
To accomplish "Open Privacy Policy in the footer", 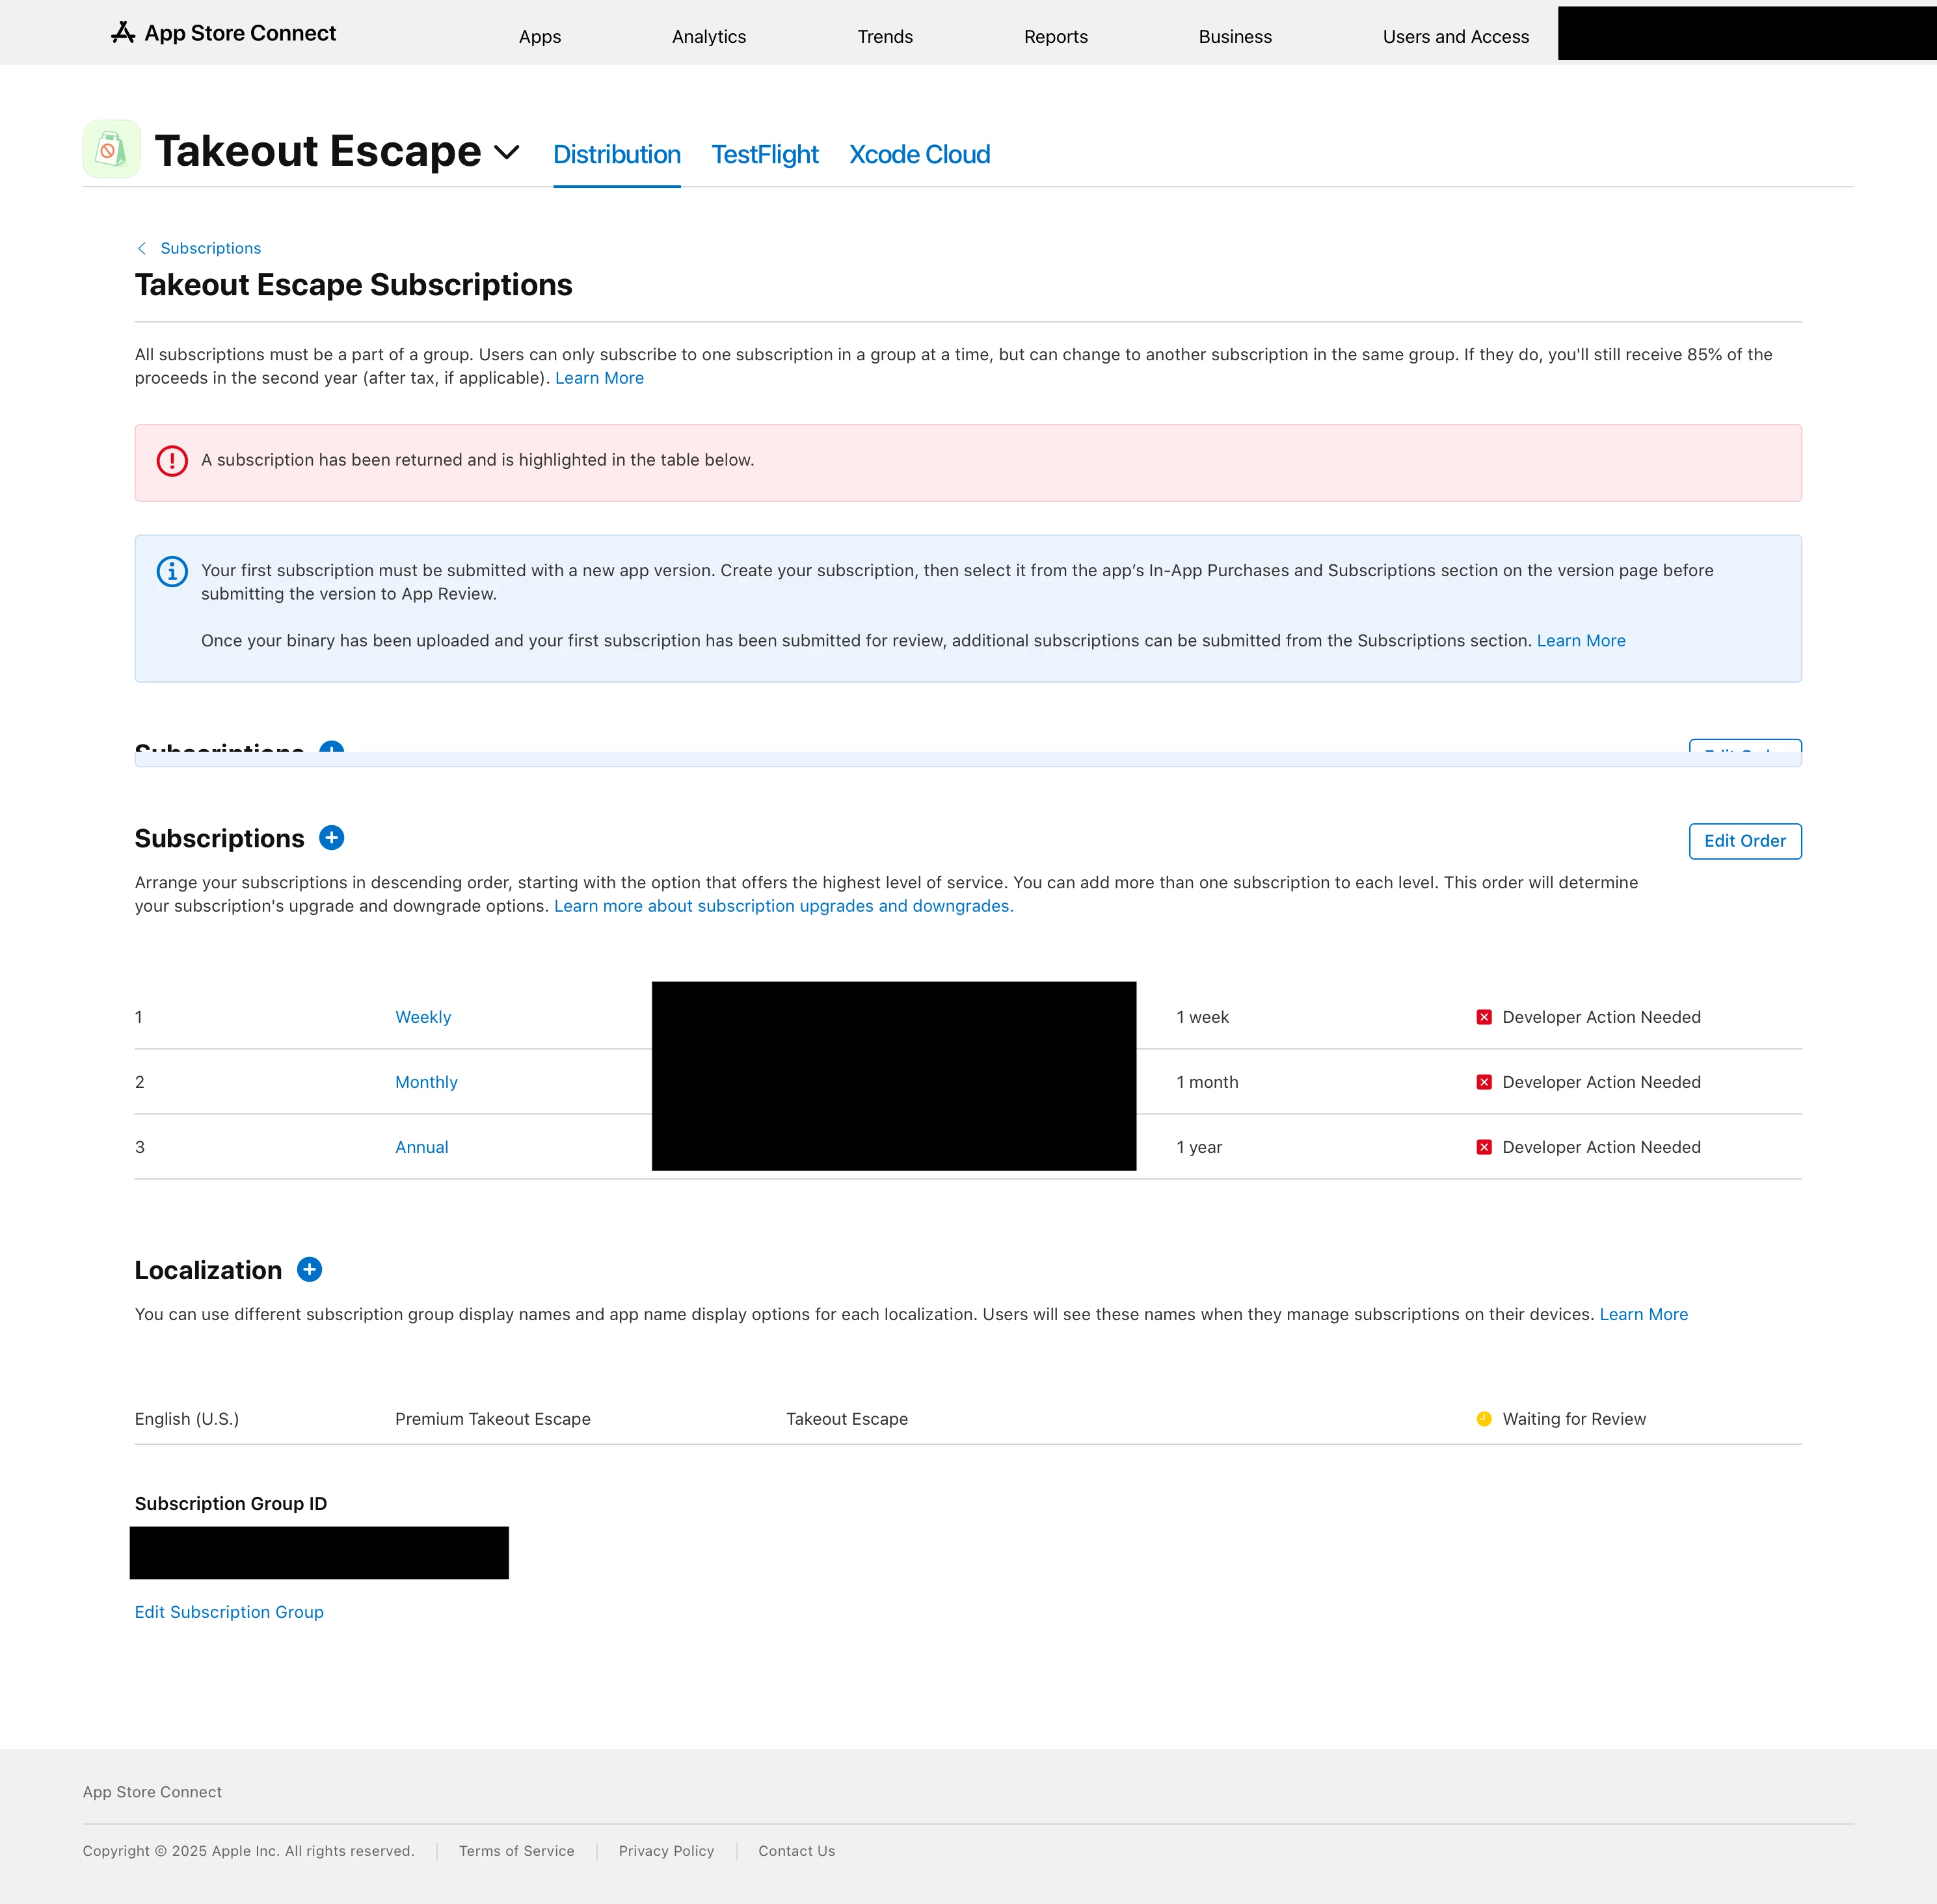I will click(x=666, y=1851).
